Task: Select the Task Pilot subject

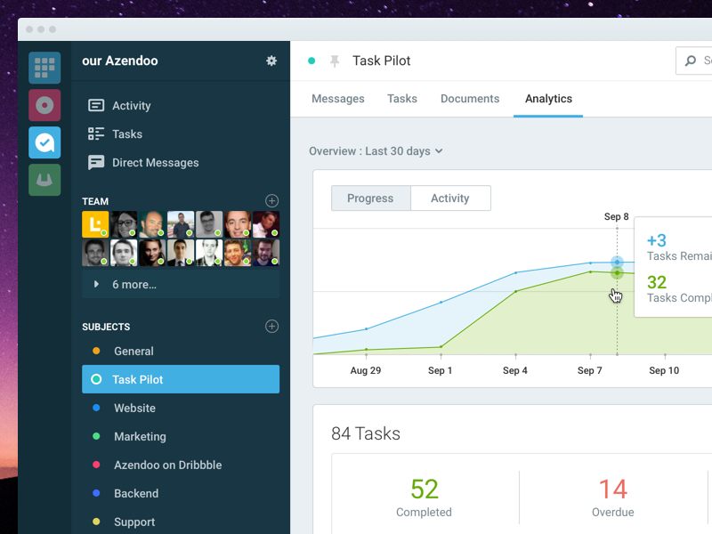Action: [x=181, y=379]
